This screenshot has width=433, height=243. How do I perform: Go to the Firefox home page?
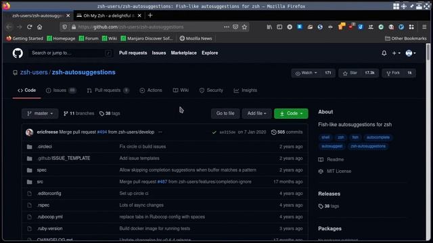coord(40,27)
